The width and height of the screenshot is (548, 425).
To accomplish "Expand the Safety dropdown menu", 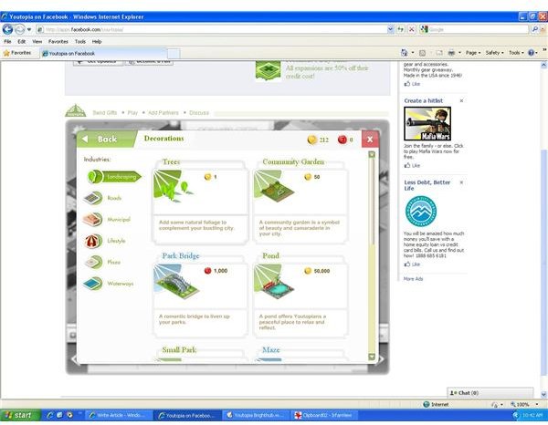I will coord(494,53).
